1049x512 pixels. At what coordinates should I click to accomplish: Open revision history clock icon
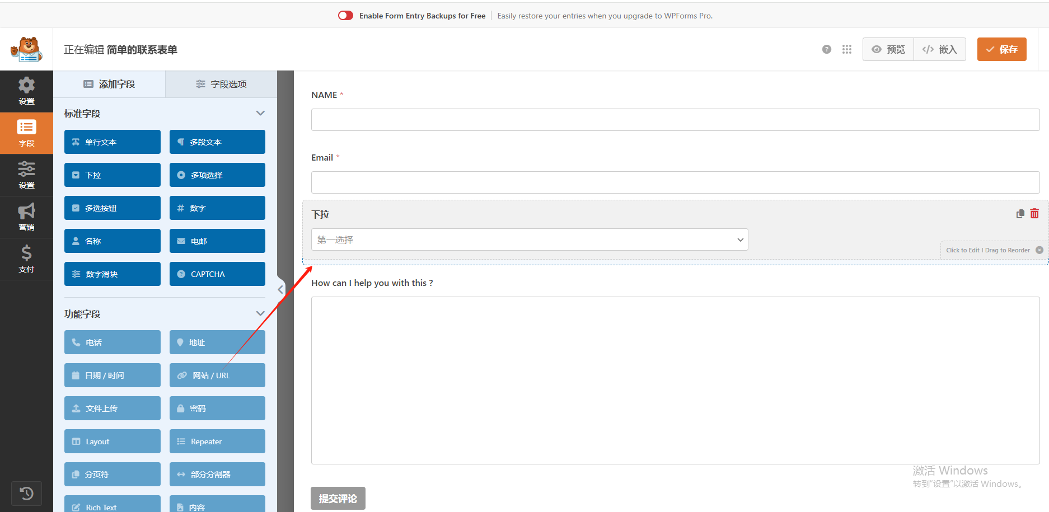(x=26, y=494)
